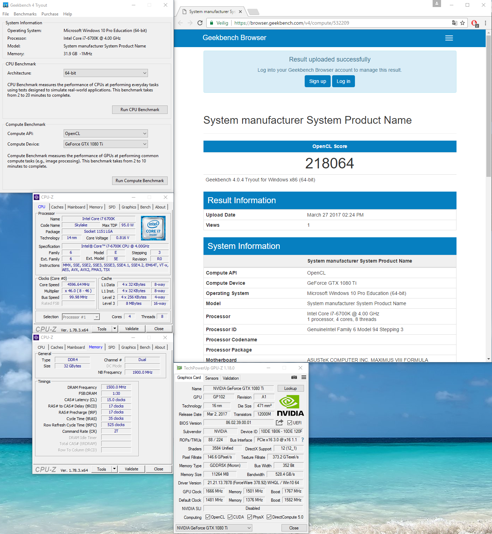Switch to Caches tab in top CPU-Z
The width and height of the screenshot is (492, 534).
(x=57, y=207)
